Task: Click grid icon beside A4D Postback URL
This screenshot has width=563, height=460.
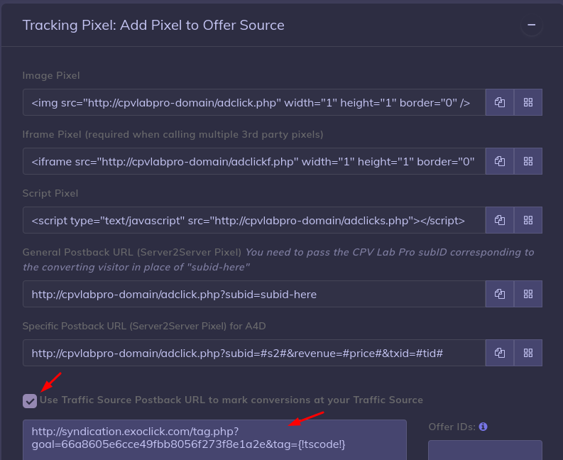Action: (x=528, y=353)
